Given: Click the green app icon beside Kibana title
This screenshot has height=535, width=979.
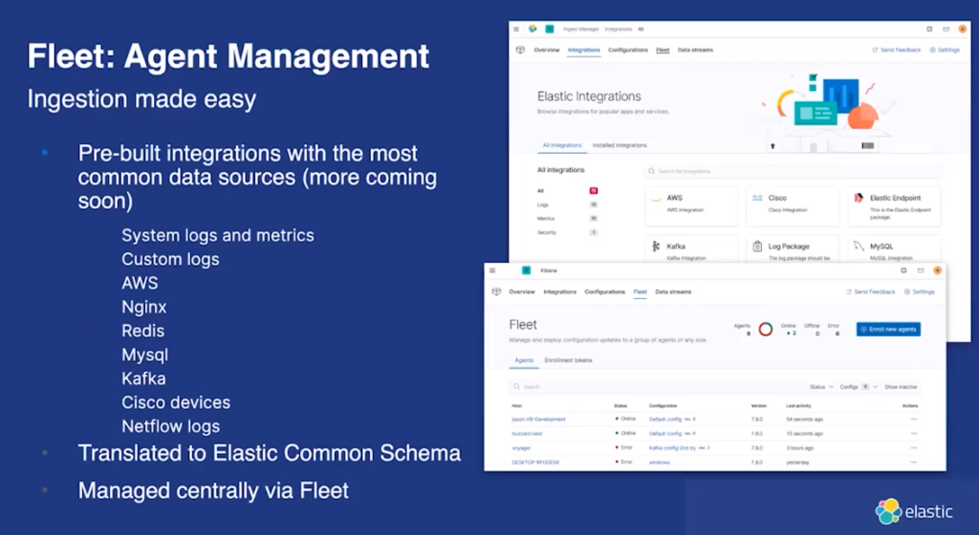Looking at the screenshot, I should (527, 270).
